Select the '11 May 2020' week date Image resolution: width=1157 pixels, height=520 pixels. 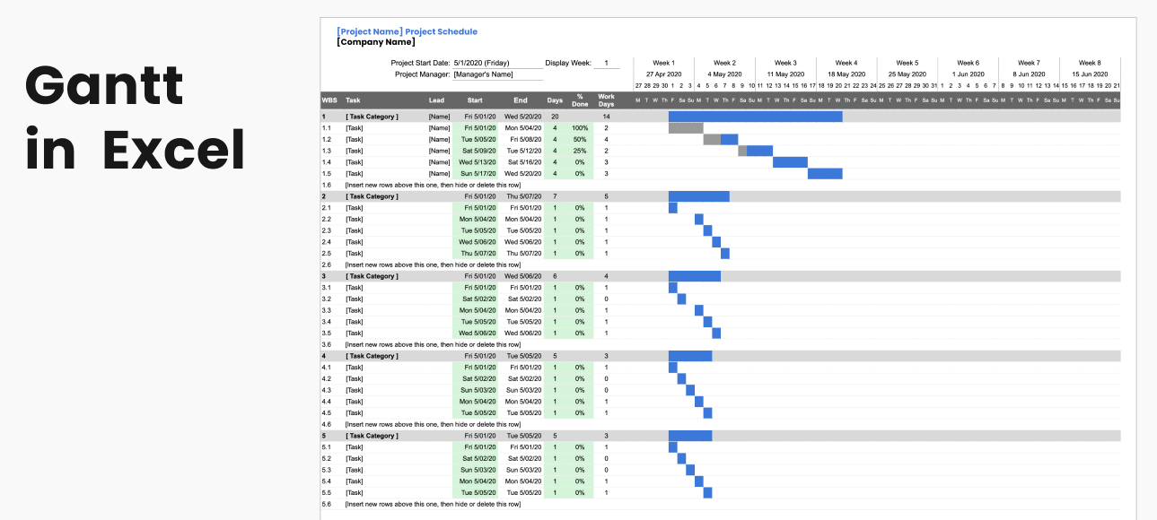point(785,74)
